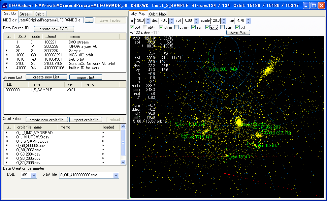
Task: Expand the orbit file combo box
Action: (116, 175)
